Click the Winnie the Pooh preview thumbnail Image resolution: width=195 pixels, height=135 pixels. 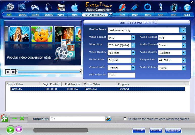click(42, 34)
